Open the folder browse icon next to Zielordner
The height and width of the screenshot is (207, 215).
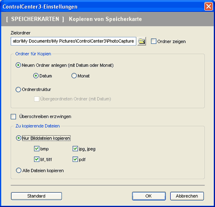click(142, 41)
